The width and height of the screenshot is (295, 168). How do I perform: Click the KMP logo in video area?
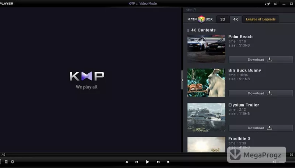coord(87,76)
